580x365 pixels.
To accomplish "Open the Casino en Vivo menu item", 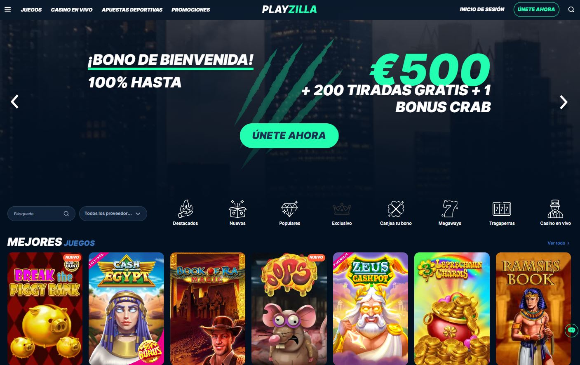I will [72, 9].
